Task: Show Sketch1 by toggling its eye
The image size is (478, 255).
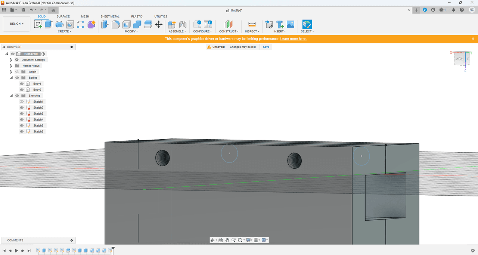Action: point(22,102)
